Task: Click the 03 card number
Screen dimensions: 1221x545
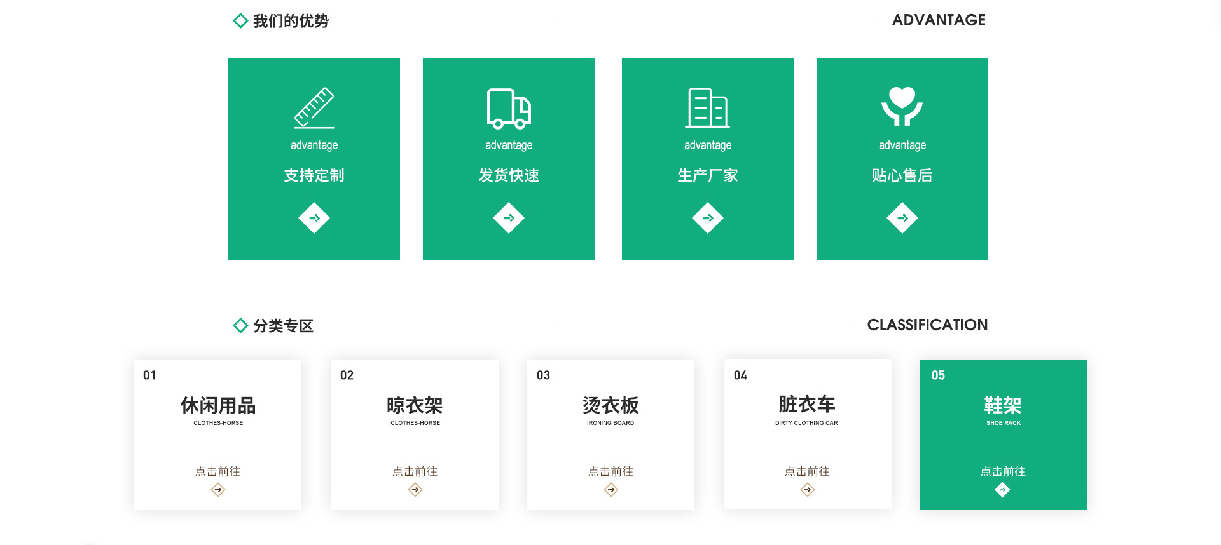Action: pyautogui.click(x=543, y=375)
